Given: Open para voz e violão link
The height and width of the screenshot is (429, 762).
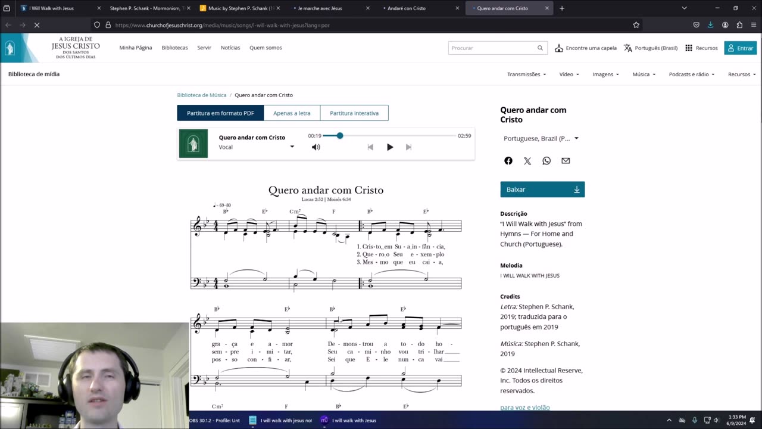Looking at the screenshot, I should point(525,408).
